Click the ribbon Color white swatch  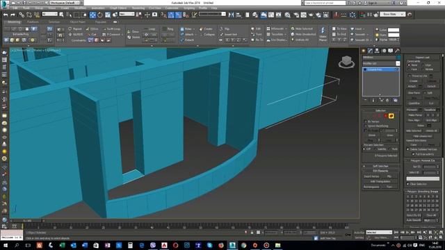tap(394, 30)
